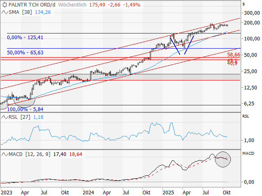
Task: Click the dollar currency symbol on price axis
Action: 244,4
